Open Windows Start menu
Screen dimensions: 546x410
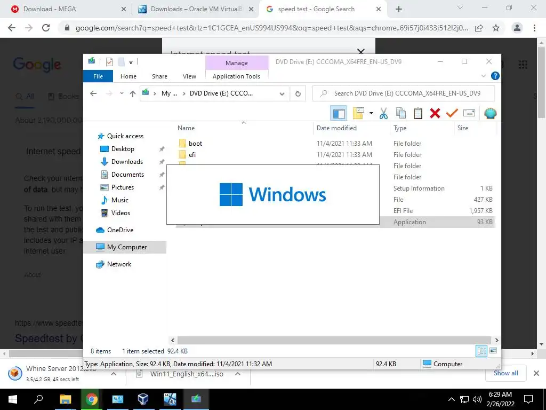(13, 399)
